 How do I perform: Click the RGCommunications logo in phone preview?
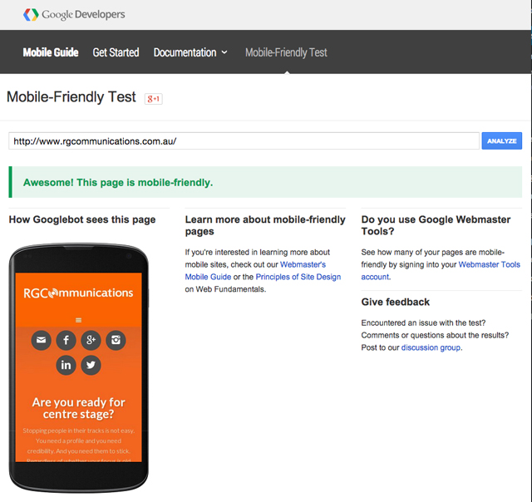[78, 293]
